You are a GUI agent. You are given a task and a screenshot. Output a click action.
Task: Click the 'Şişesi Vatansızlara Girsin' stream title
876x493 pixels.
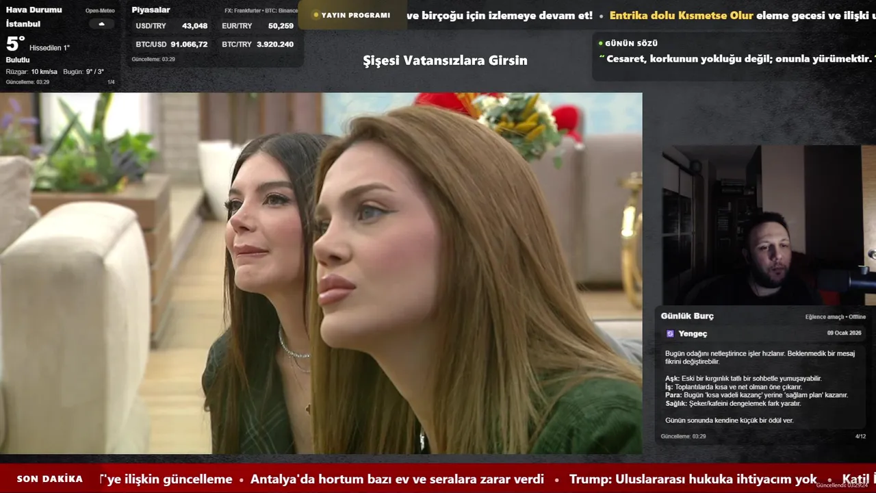coord(445,60)
